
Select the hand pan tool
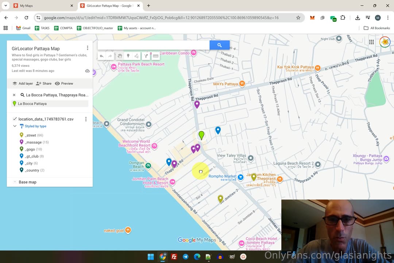coord(120,56)
